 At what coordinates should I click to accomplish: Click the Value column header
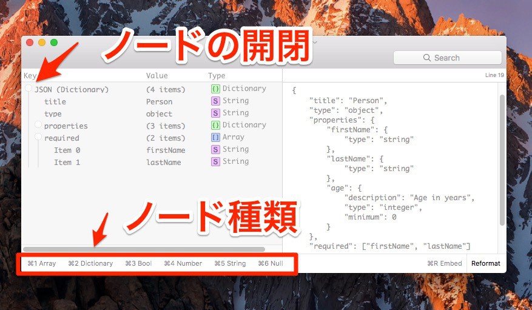coord(157,76)
